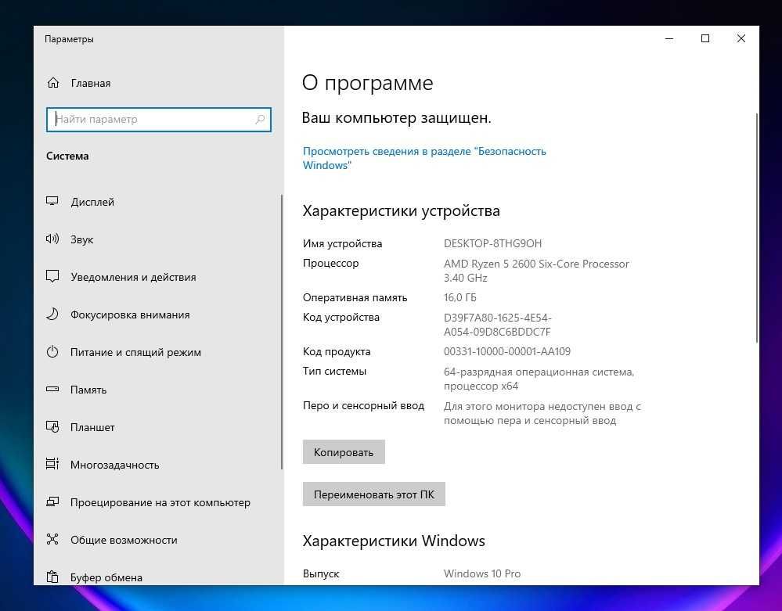Click the Home icon beside Главная
Image resolution: width=782 pixels, height=611 pixels.
click(x=53, y=83)
